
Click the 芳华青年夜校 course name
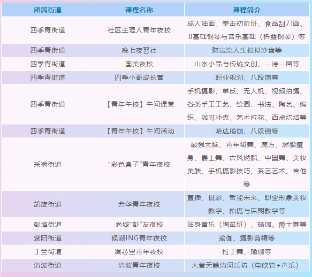click(x=139, y=205)
